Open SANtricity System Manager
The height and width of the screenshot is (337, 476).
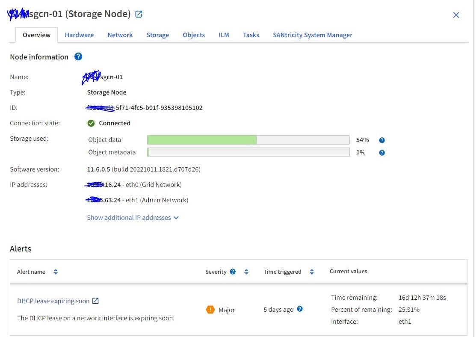313,35
